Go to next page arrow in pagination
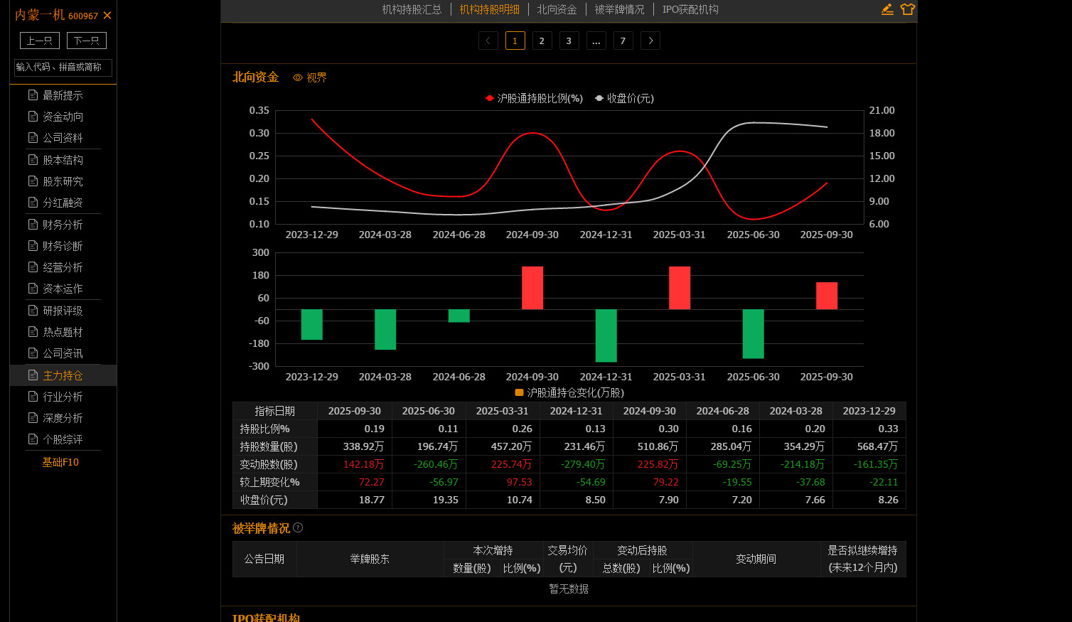The height and width of the screenshot is (622, 1072). click(x=650, y=41)
